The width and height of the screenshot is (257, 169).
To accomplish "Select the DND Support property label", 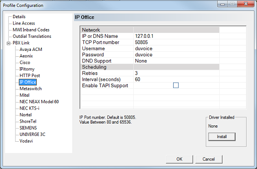I will (x=97, y=61).
